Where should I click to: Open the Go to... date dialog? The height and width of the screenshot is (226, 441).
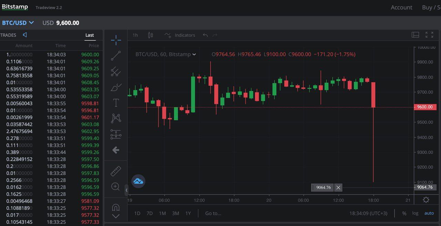coord(213,213)
